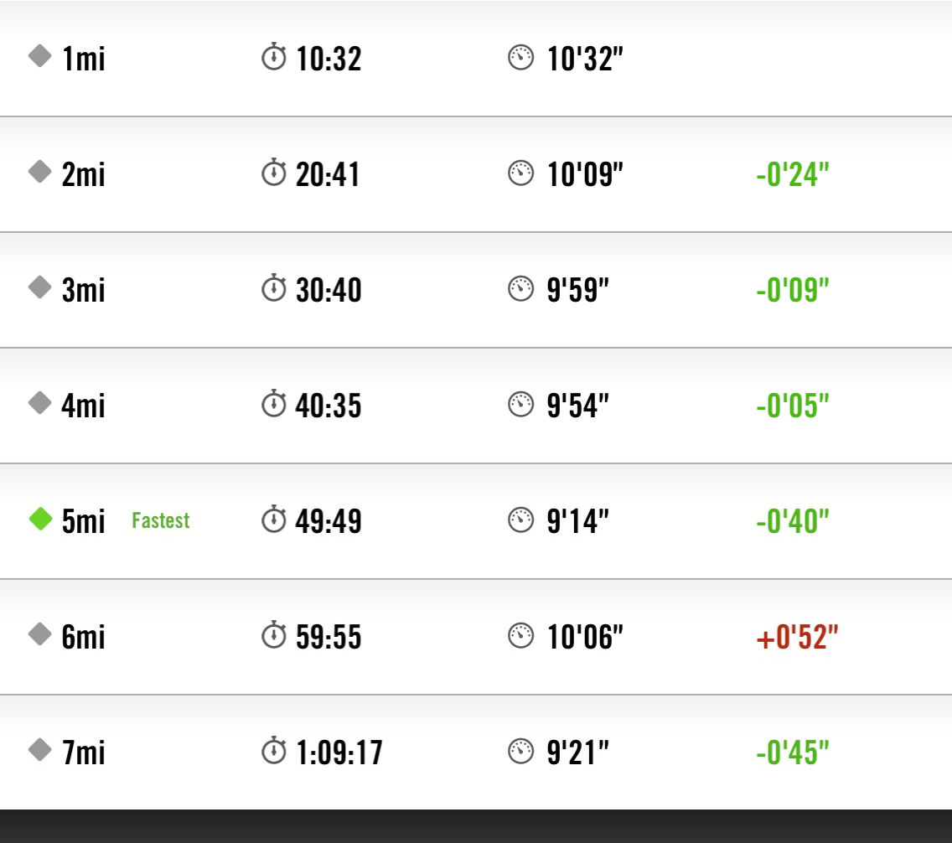The image size is (952, 843).
Task: Click the stopwatch icon beside 10:32
Action: pyautogui.click(x=273, y=58)
